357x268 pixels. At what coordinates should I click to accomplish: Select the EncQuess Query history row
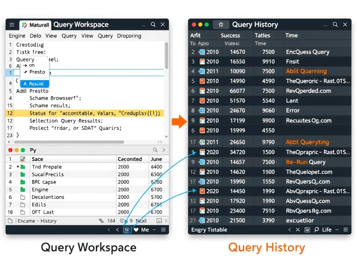click(270, 52)
